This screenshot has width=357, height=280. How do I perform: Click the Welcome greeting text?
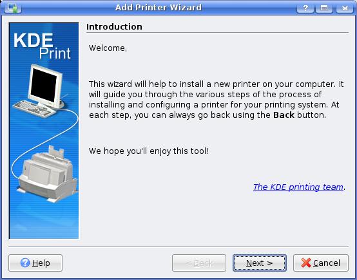pos(108,48)
